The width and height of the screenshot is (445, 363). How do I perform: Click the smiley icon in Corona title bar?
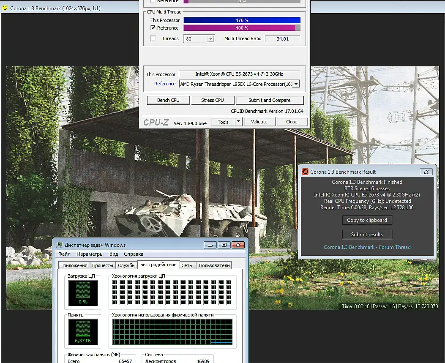point(5,8)
